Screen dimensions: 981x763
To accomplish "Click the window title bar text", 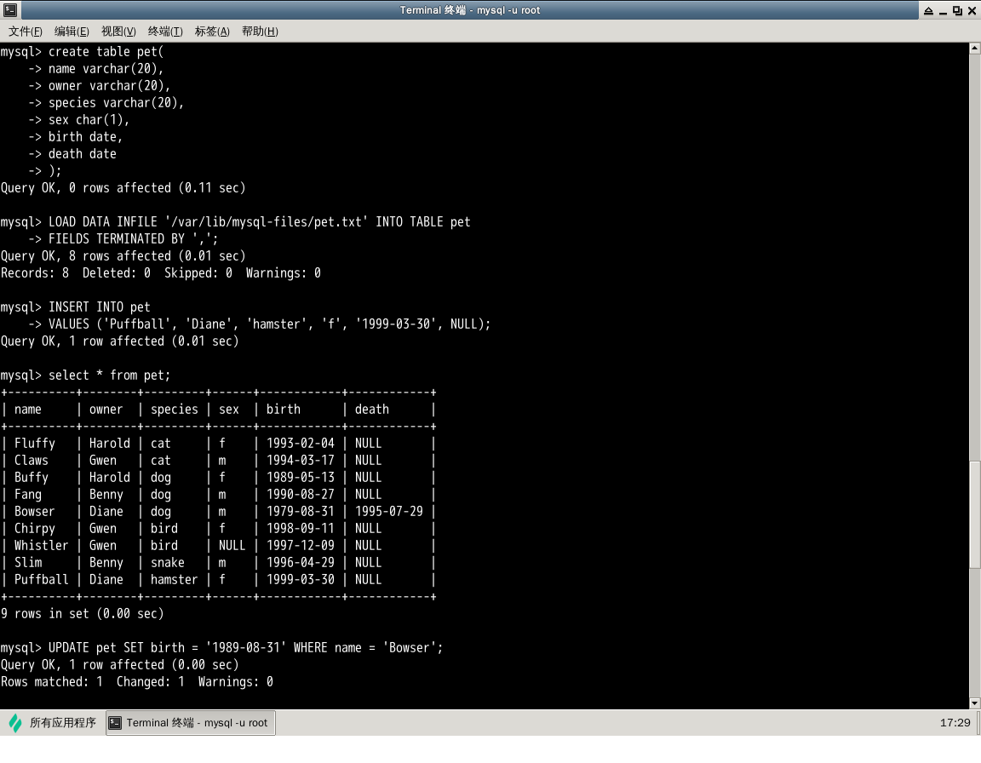I will (x=470, y=10).
